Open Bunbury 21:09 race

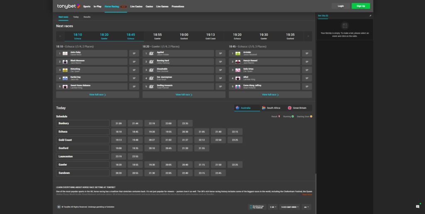pos(118,123)
